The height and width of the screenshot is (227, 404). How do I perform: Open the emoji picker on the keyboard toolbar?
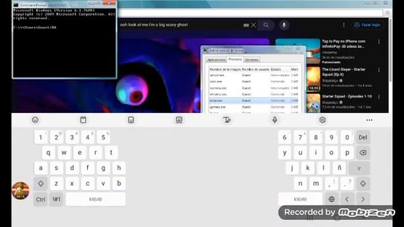coord(35,120)
